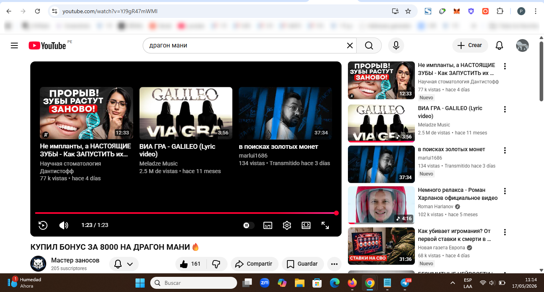Go back with the browser back arrow
This screenshot has width=544, height=292.
click(x=9, y=11)
